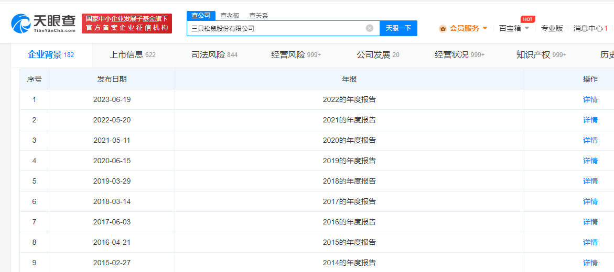Click the 序号 column header
The image size is (614, 272).
(x=35, y=79)
